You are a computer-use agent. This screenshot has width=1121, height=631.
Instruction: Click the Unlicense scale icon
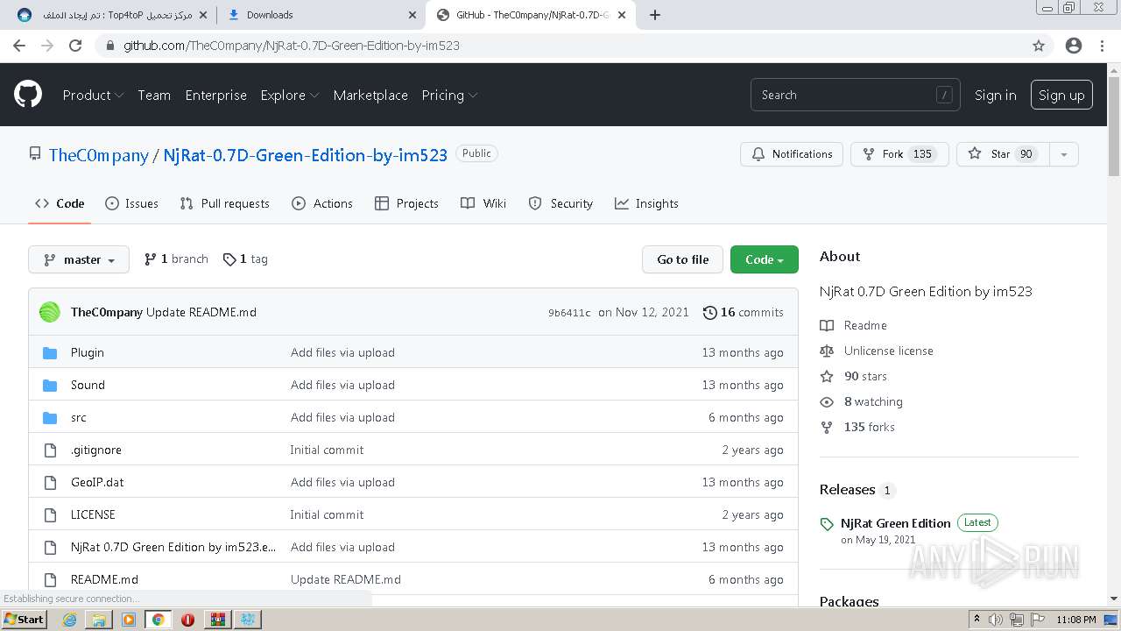pyautogui.click(x=827, y=351)
